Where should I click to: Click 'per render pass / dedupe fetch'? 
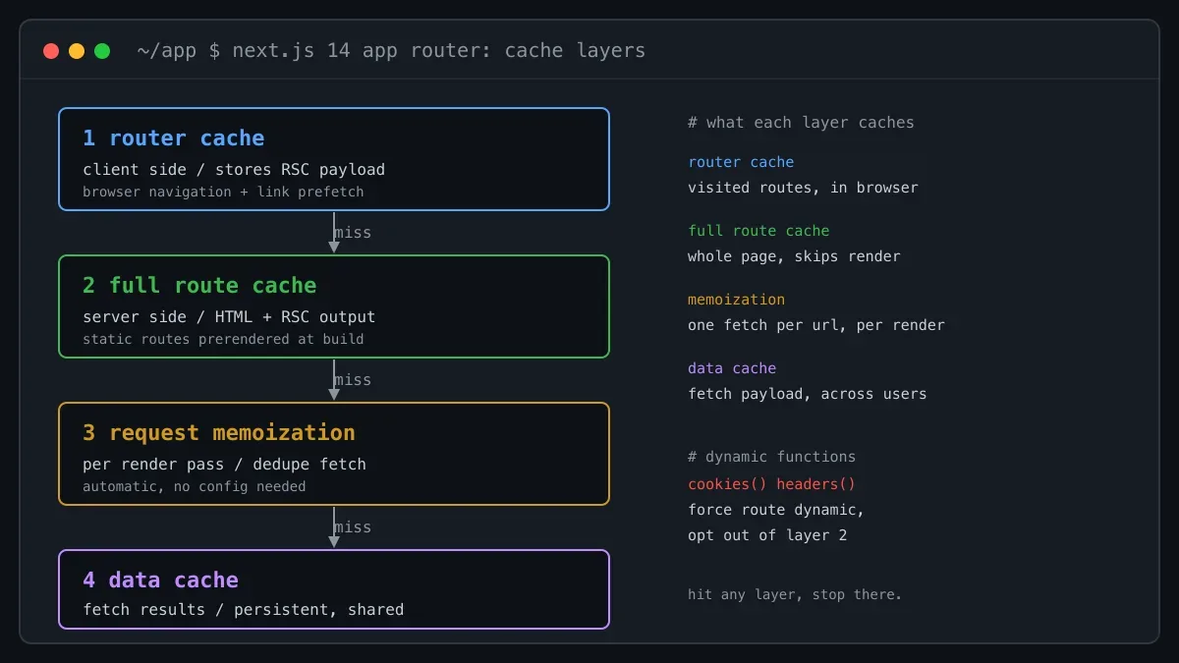coord(224,465)
